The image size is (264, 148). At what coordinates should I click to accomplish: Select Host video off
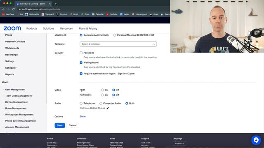(113, 90)
